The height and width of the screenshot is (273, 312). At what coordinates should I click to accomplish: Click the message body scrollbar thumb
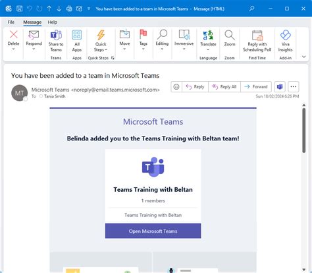click(x=304, y=130)
